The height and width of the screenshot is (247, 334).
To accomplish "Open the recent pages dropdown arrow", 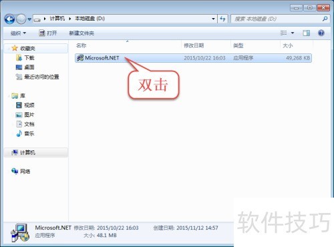I will point(29,19).
